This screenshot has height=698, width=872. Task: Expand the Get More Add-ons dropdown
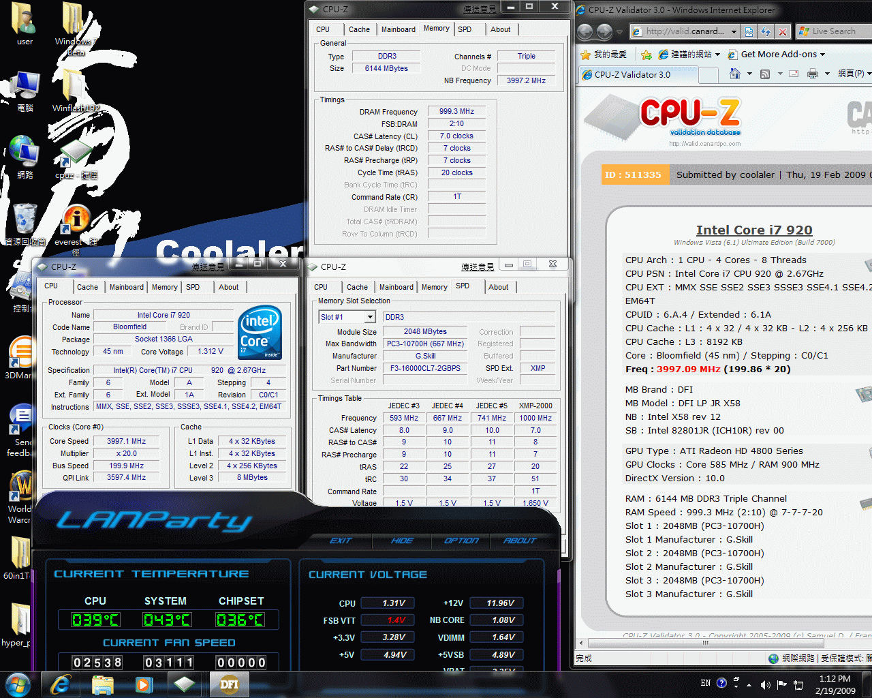[x=822, y=55]
